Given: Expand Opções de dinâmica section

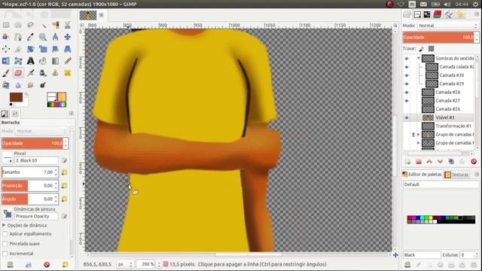Looking at the screenshot, I should pyautogui.click(x=4, y=225).
